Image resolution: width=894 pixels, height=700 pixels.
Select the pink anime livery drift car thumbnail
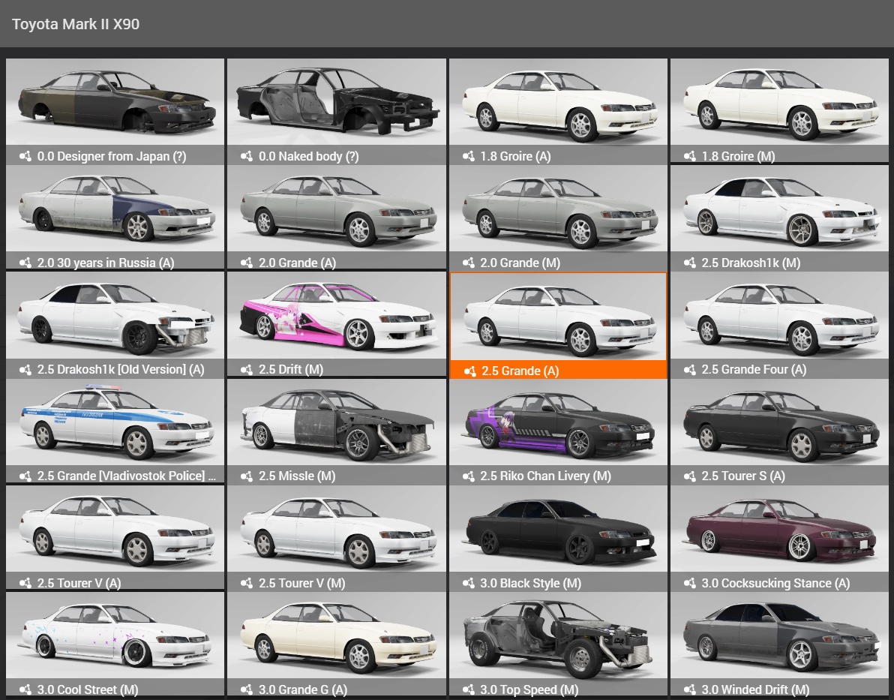pyautogui.click(x=336, y=317)
